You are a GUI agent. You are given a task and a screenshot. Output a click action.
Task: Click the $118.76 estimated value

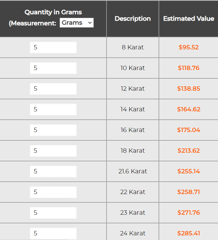coord(189,68)
